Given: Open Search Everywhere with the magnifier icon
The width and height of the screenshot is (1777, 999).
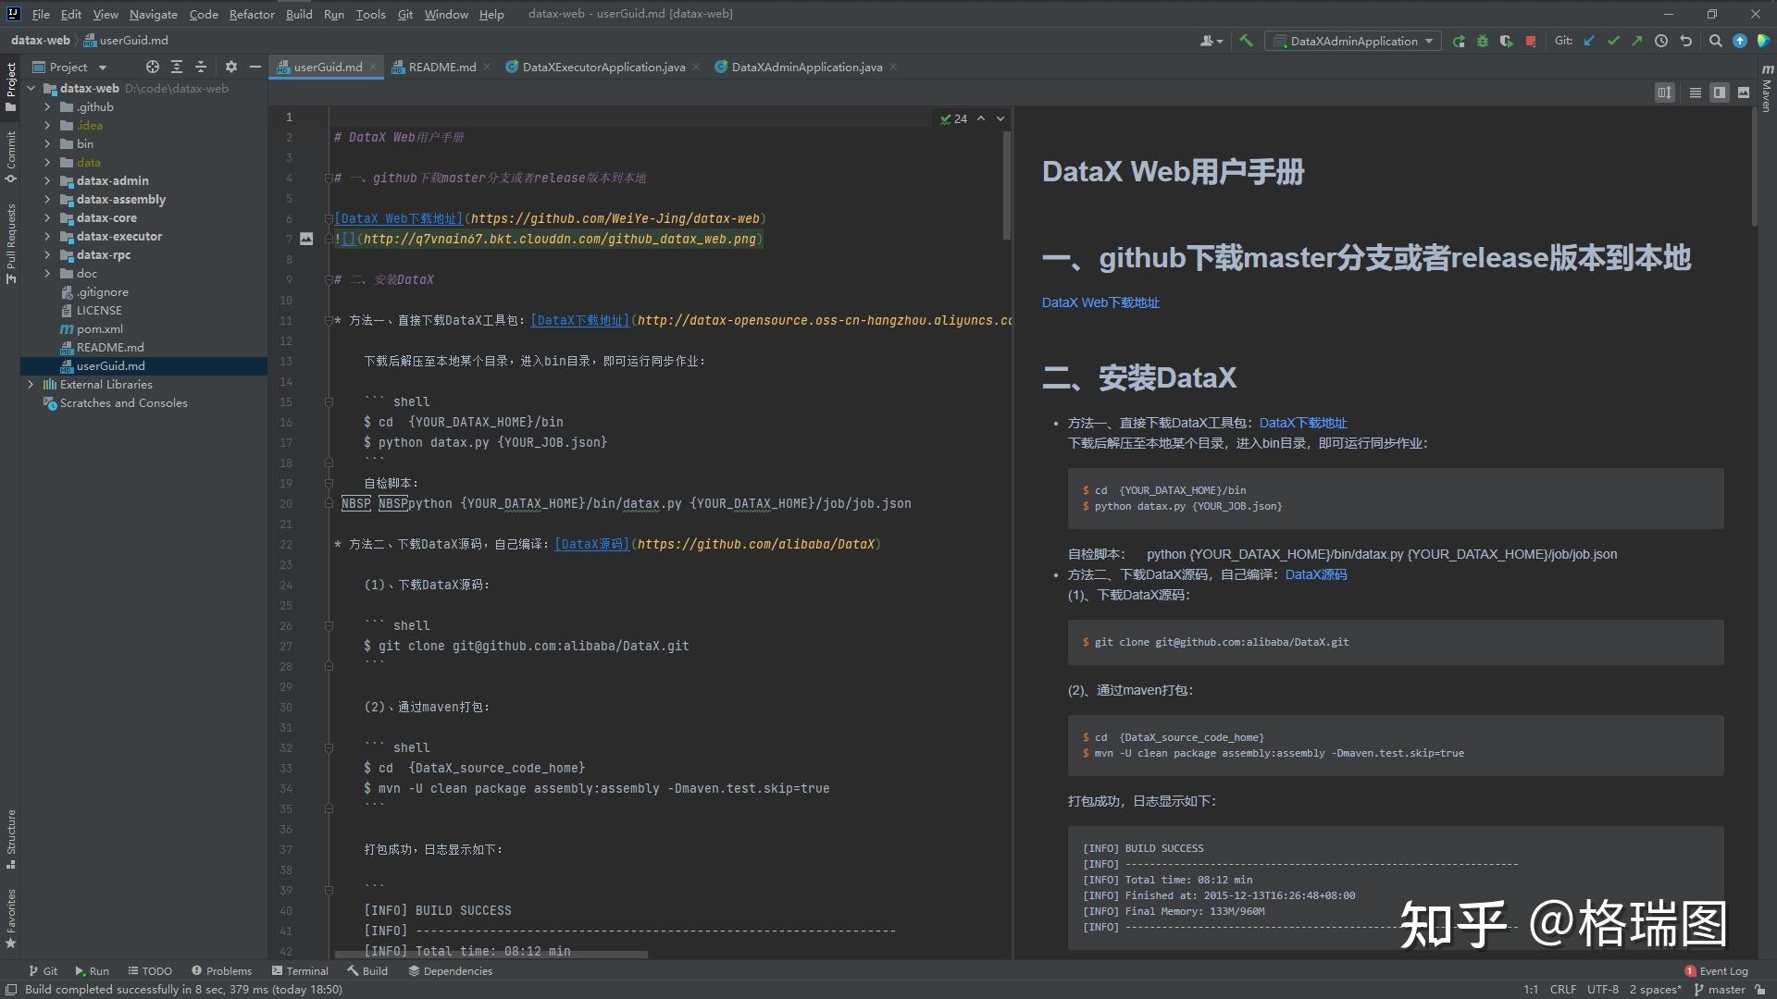Looking at the screenshot, I should coord(1715,41).
